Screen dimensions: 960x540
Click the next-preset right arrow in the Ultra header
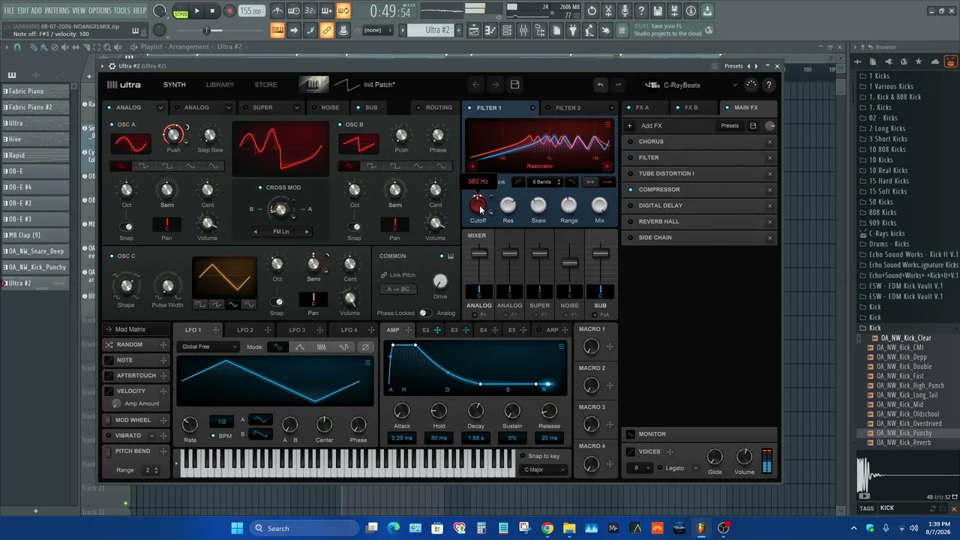[495, 85]
